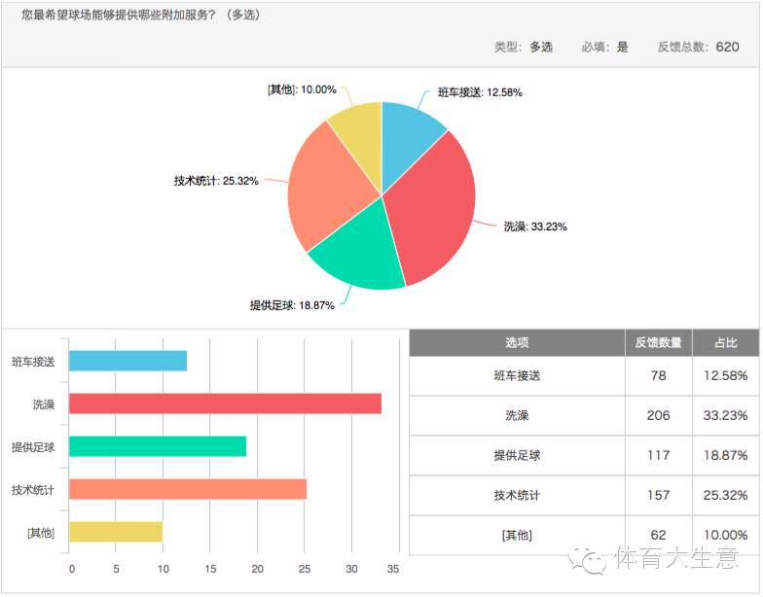Click the question title text at top
Screen dimensions: 763x597
[x=141, y=16]
